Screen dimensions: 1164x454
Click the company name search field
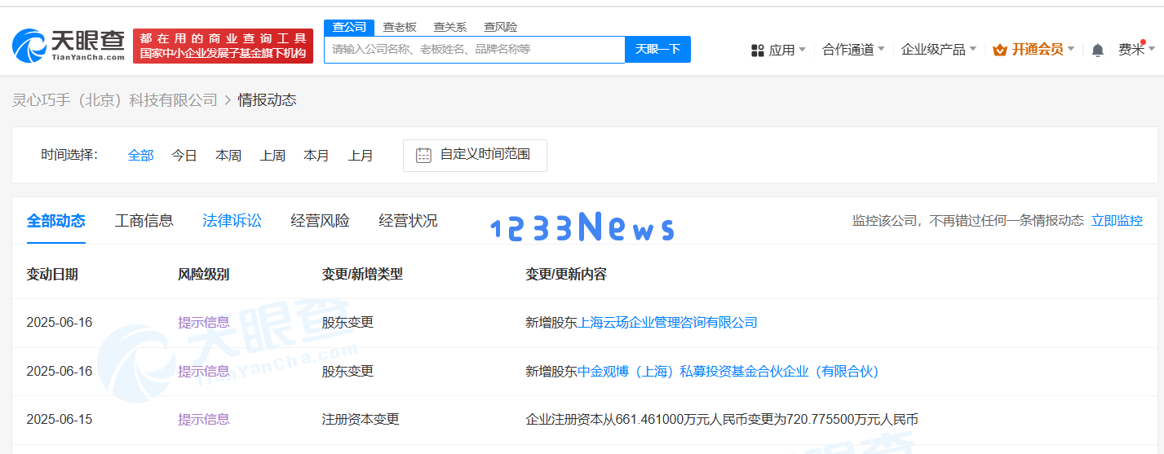coord(475,49)
